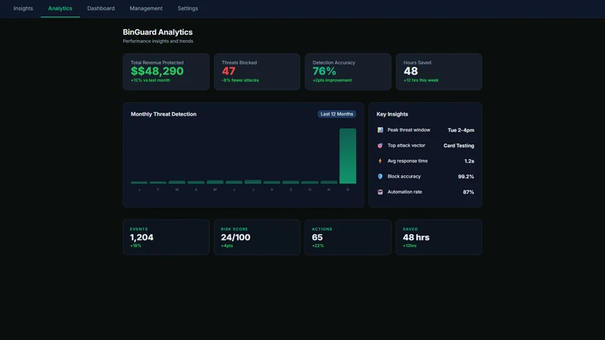Click the 76% detection accuracy value

(324, 71)
